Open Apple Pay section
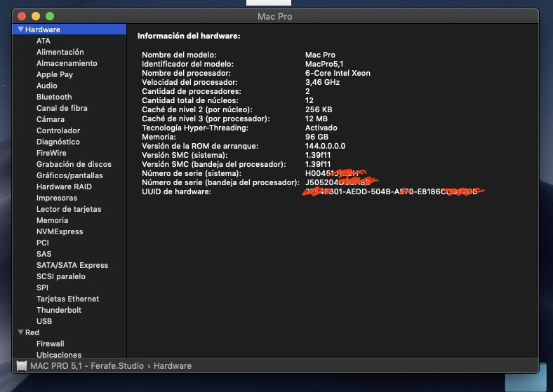Viewport: 553px width, 392px height. (x=55, y=74)
